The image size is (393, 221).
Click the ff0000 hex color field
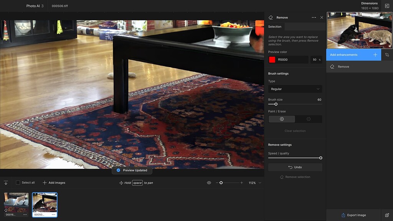pyautogui.click(x=292, y=59)
